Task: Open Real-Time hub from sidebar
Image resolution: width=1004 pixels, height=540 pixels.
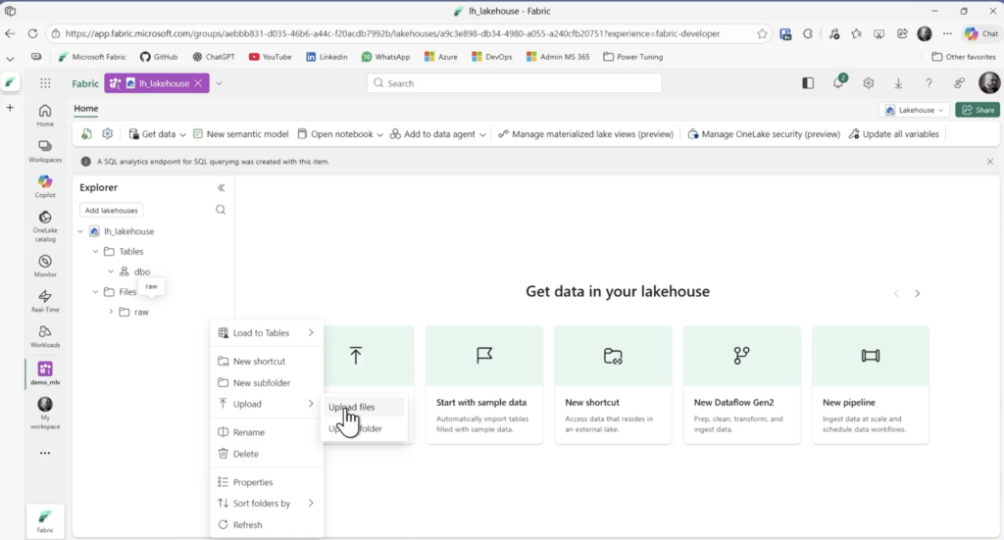Action: click(x=45, y=300)
